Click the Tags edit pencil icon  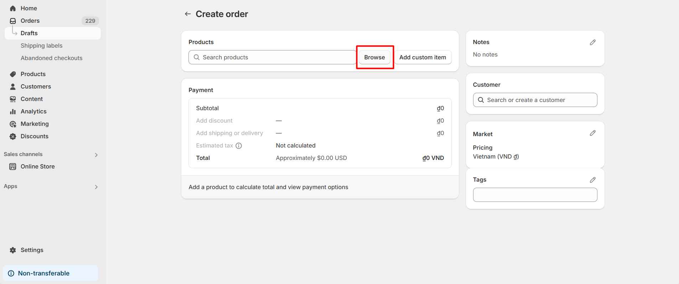tap(592, 180)
